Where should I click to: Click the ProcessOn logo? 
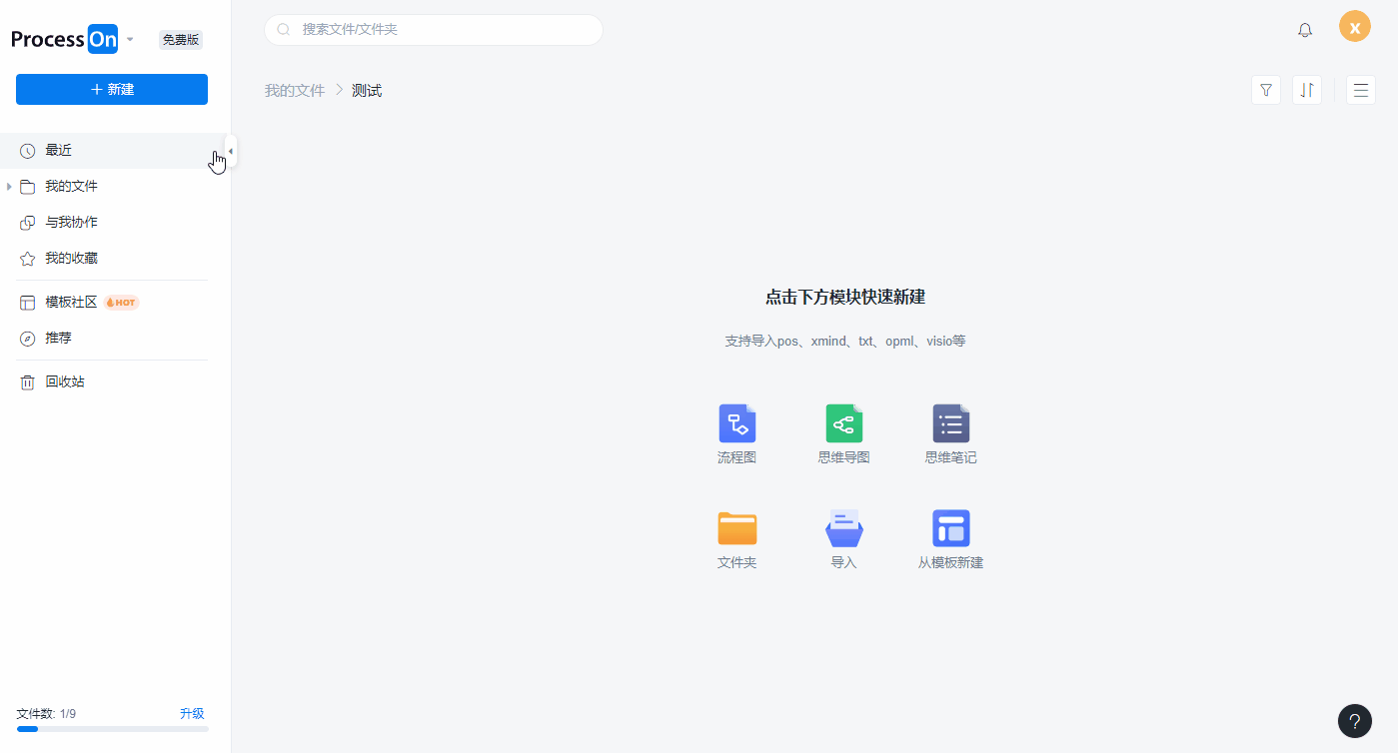click(x=65, y=39)
